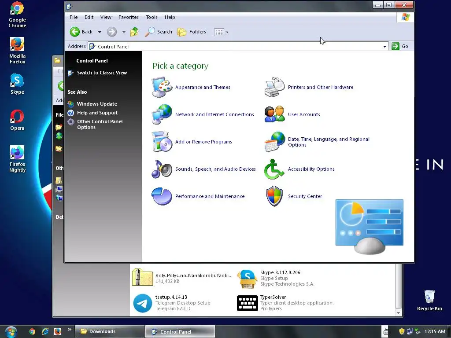
Task: Open the Help menu
Action: [x=170, y=17]
